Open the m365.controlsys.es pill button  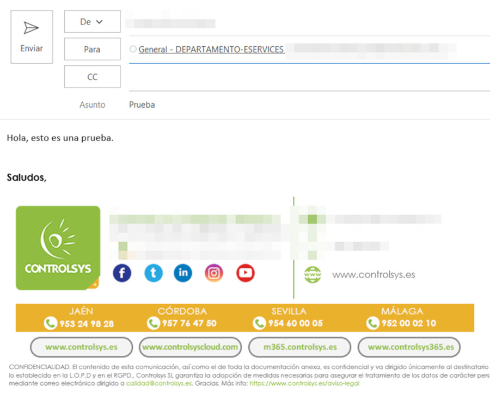tap(299, 347)
